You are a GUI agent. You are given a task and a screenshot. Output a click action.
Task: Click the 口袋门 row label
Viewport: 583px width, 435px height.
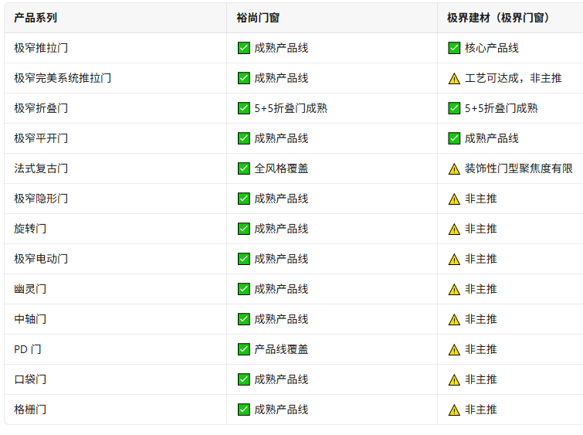30,379
